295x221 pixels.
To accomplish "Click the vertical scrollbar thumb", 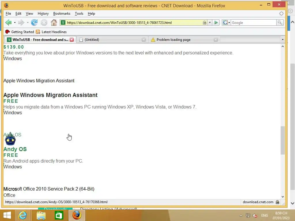I will tap(283, 140).
